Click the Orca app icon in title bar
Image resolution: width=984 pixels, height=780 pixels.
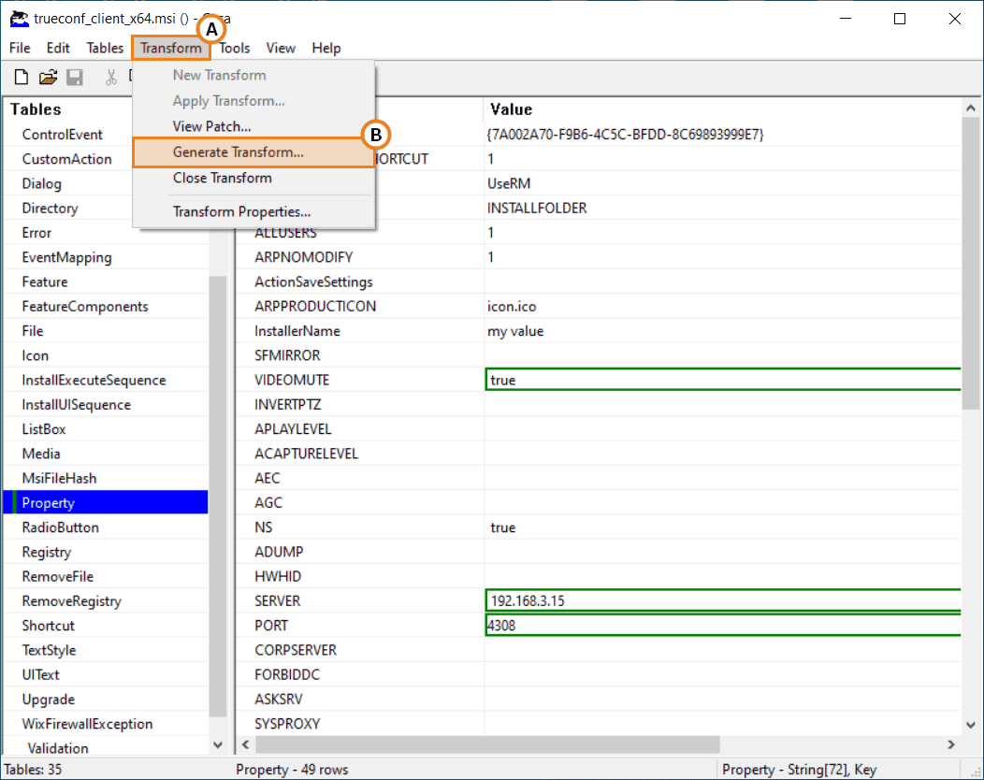(20, 19)
